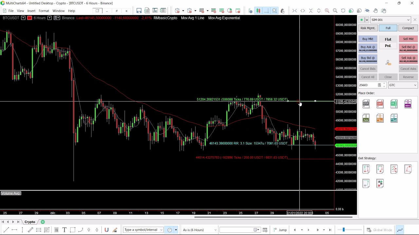
Task: Select the horizontal line drawing tool
Action: pos(14,230)
